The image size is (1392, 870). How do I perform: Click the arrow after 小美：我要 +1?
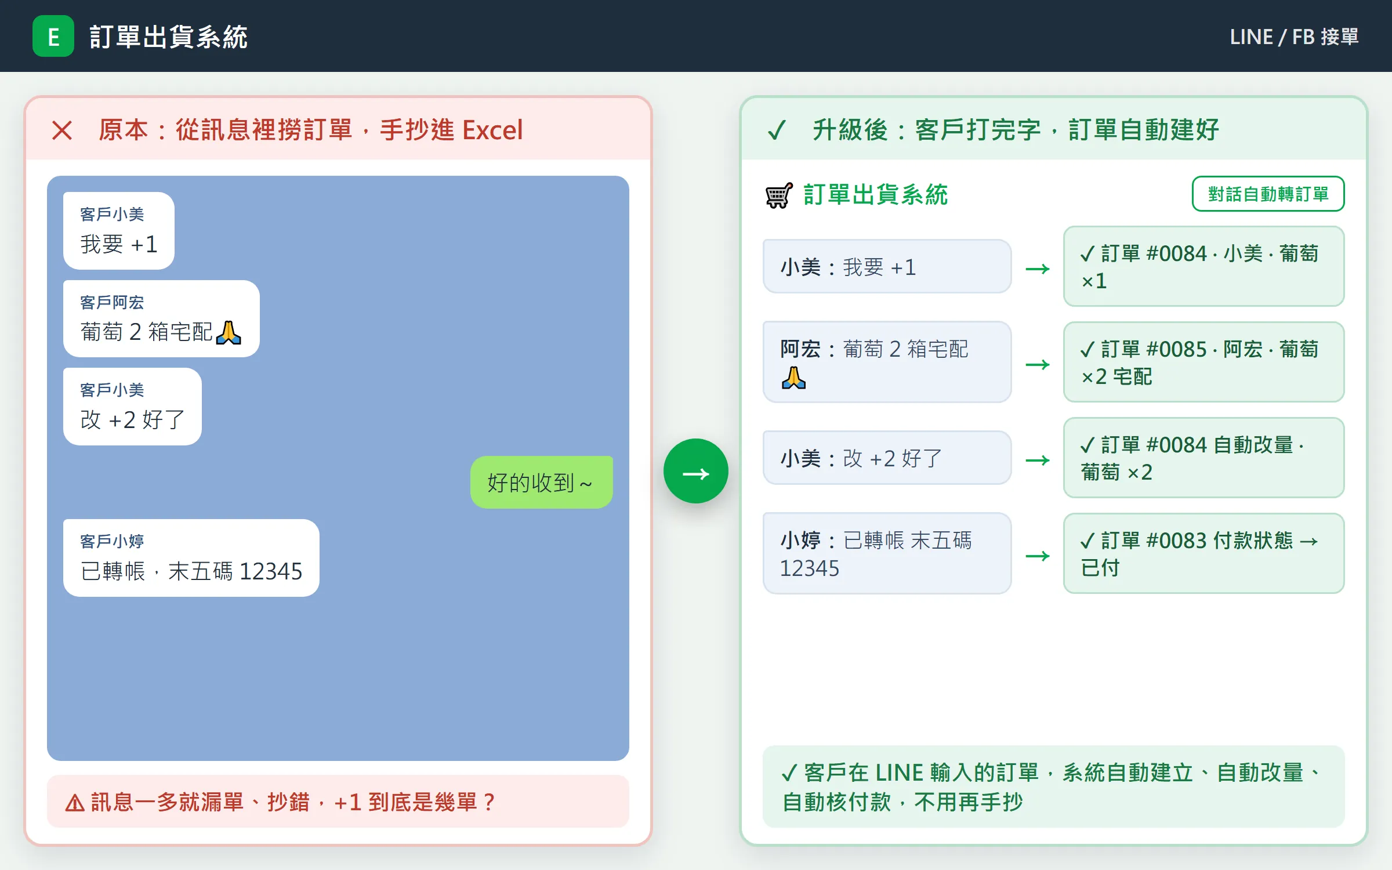(1038, 269)
